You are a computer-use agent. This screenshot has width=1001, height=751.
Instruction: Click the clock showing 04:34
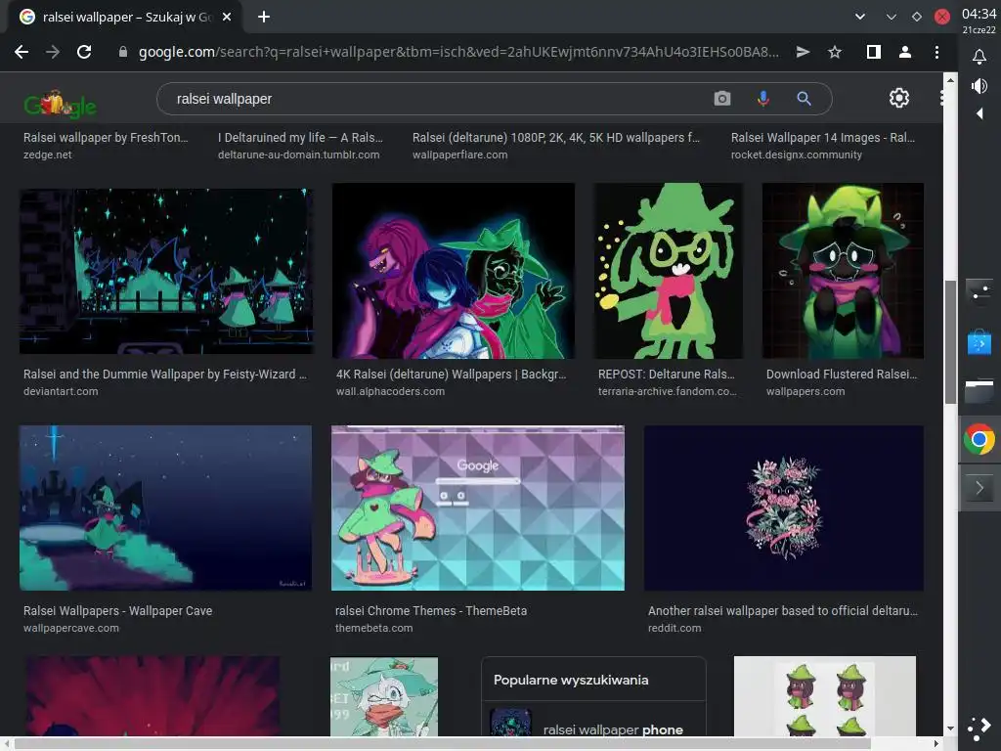click(979, 14)
